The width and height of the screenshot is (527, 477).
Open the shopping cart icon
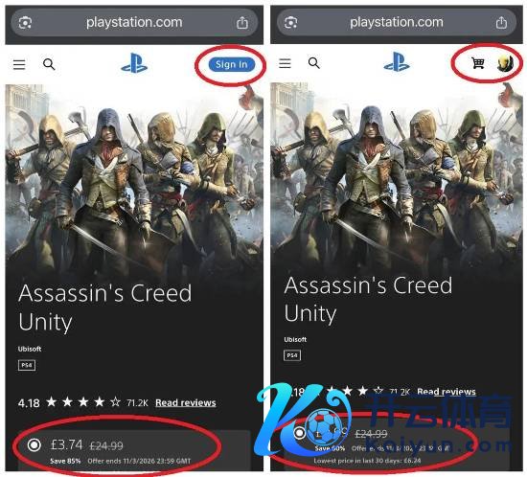477,63
